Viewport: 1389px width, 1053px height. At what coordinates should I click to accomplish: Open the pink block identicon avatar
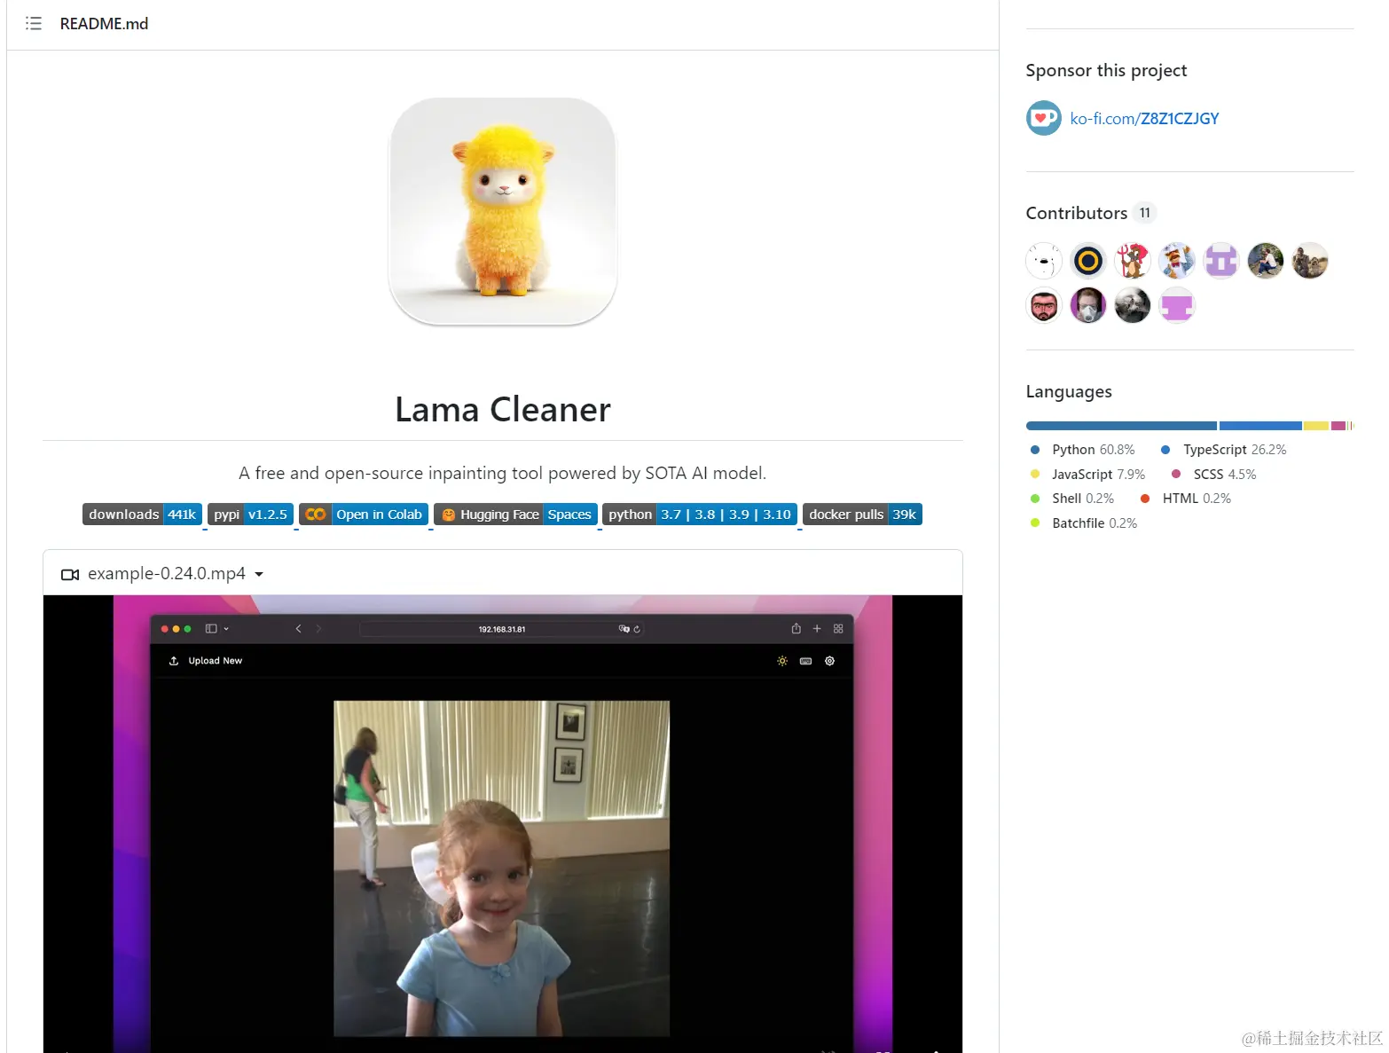pos(1177,305)
